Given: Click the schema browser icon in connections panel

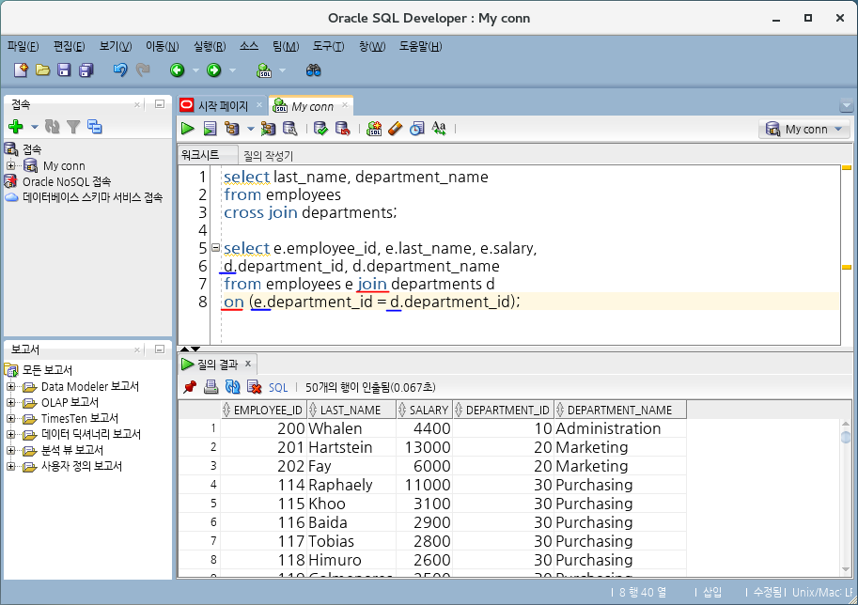Looking at the screenshot, I should pyautogui.click(x=95, y=127).
